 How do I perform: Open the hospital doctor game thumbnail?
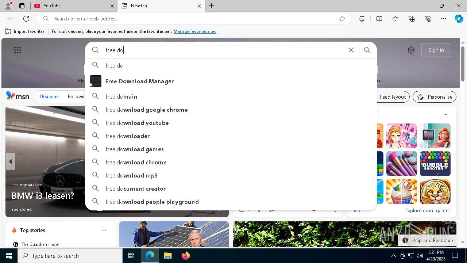tap(435, 136)
